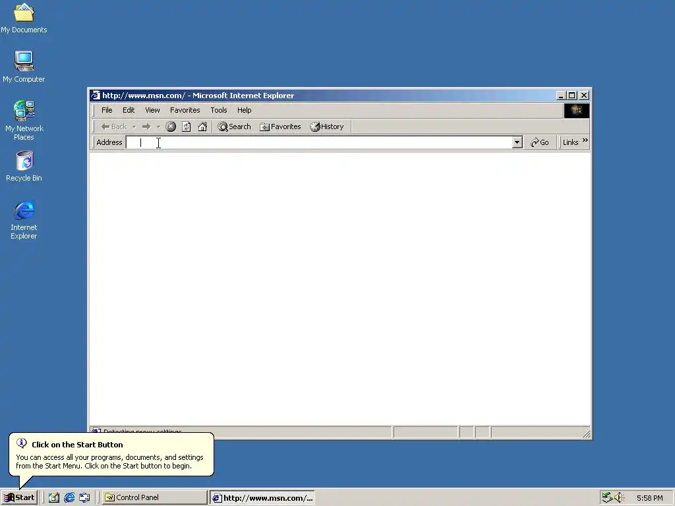Click the info icon in Start balloon tip

coord(22,443)
